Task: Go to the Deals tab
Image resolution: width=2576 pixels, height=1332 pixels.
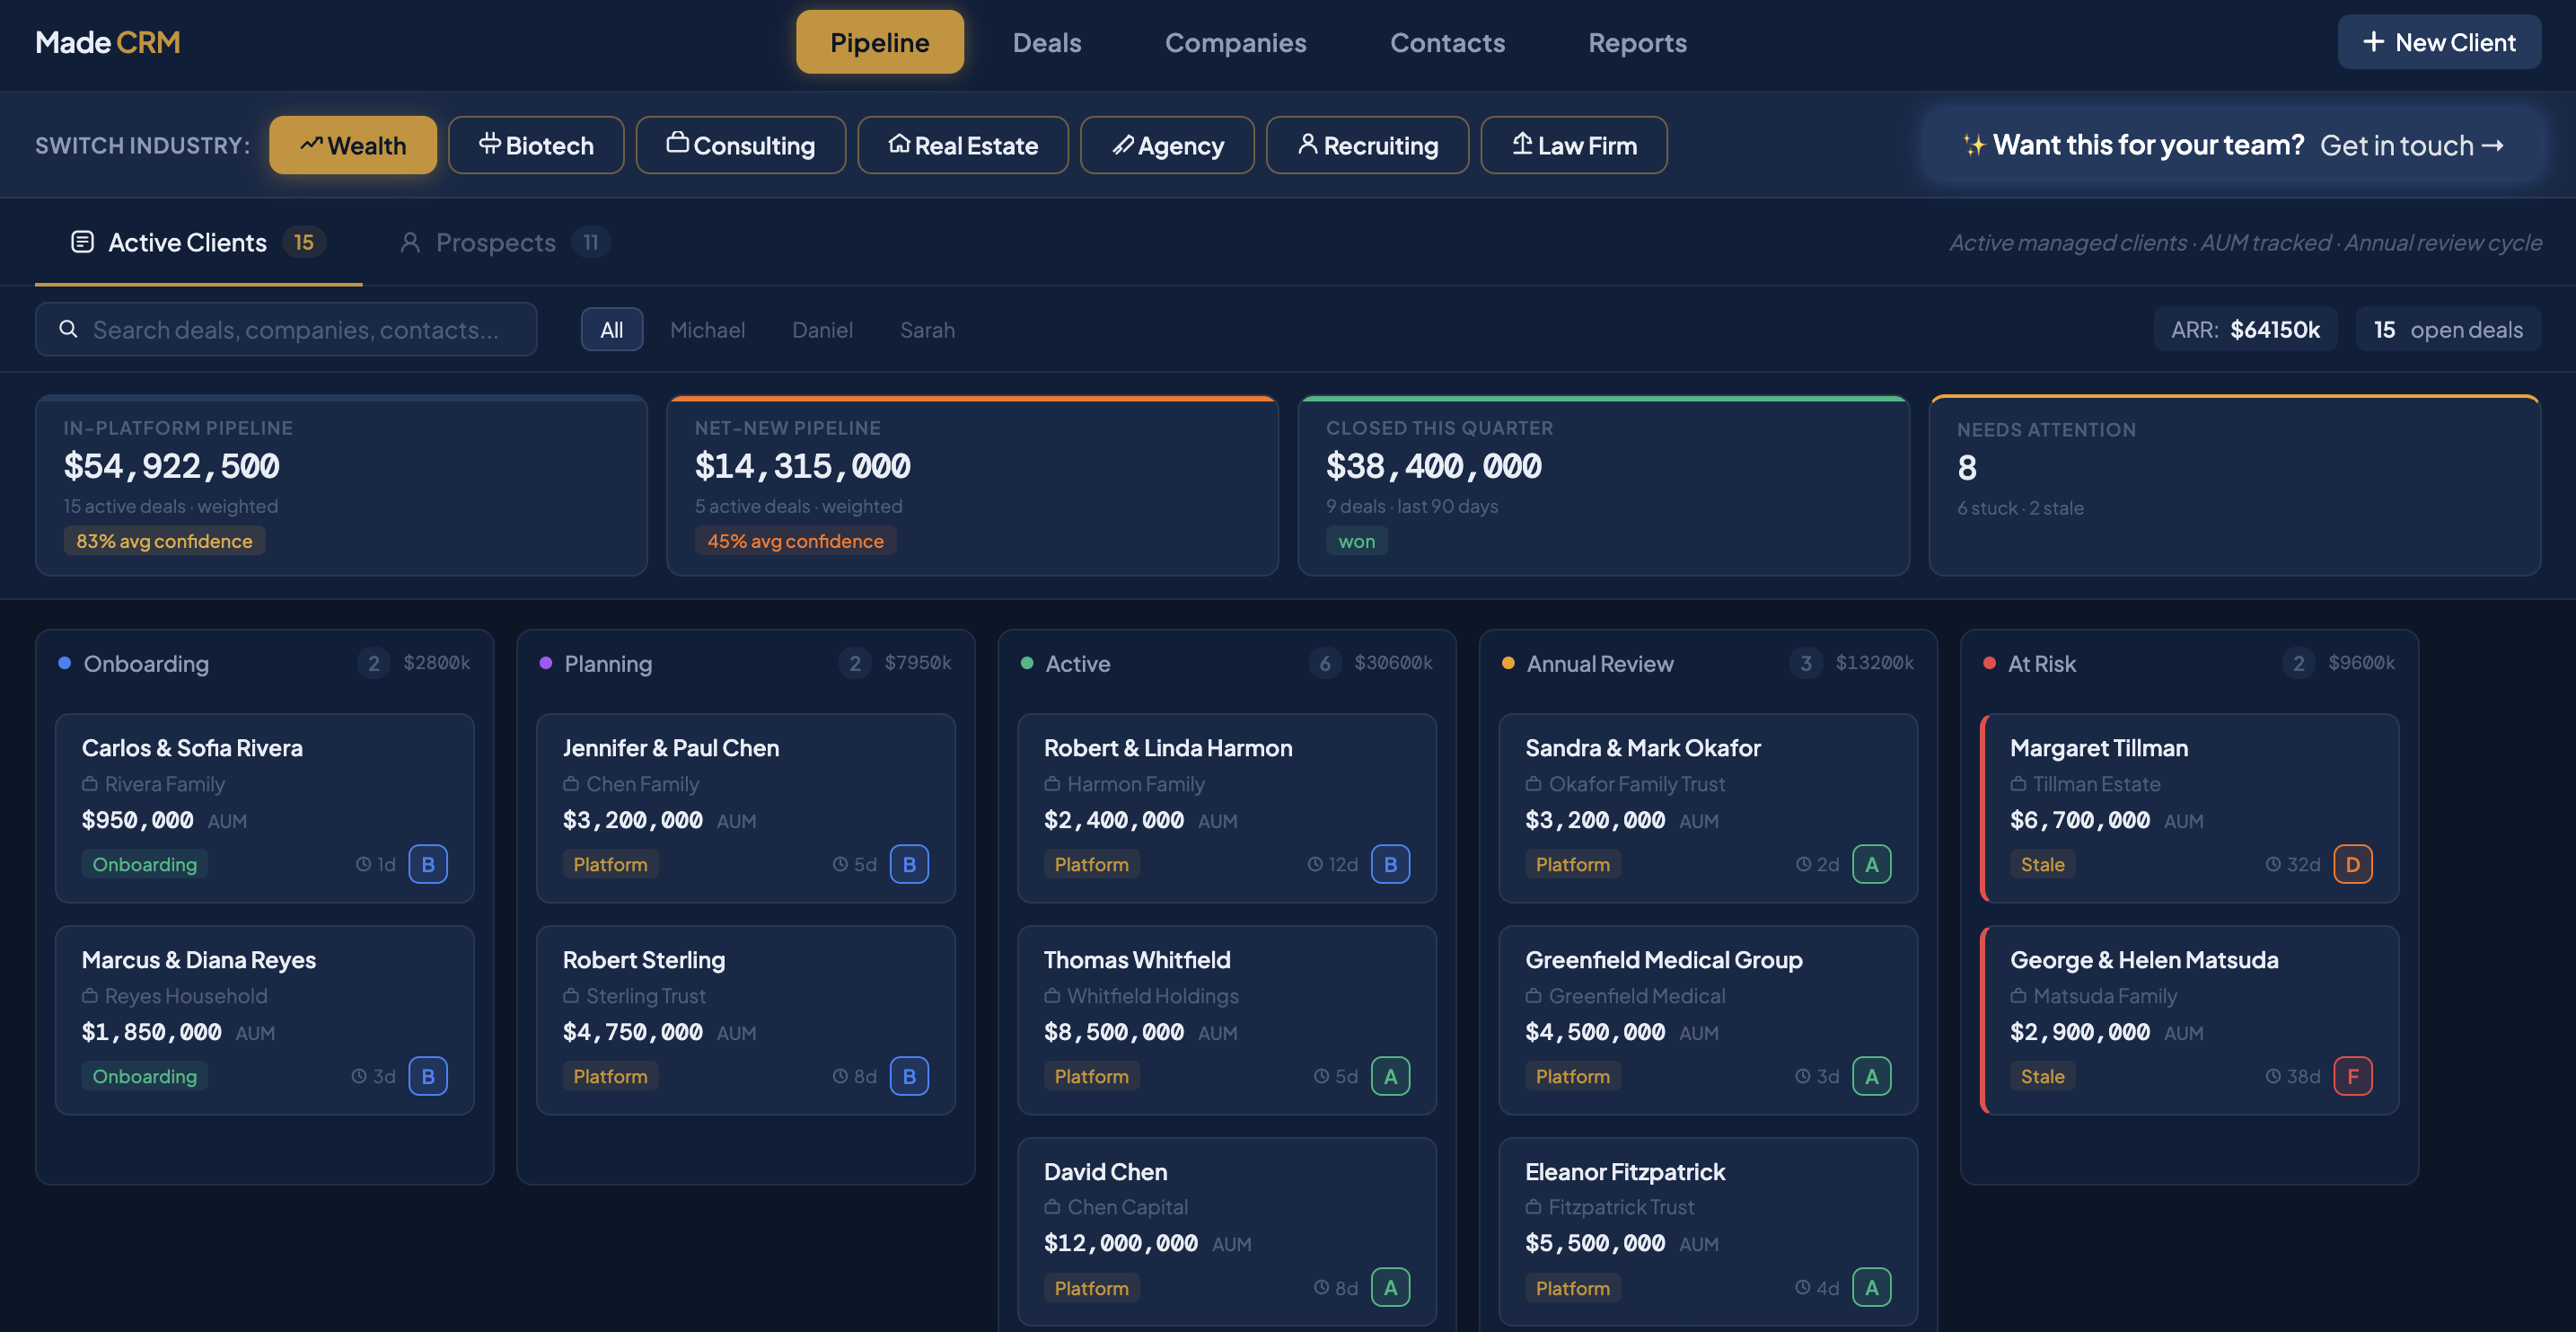Action: coord(1046,42)
